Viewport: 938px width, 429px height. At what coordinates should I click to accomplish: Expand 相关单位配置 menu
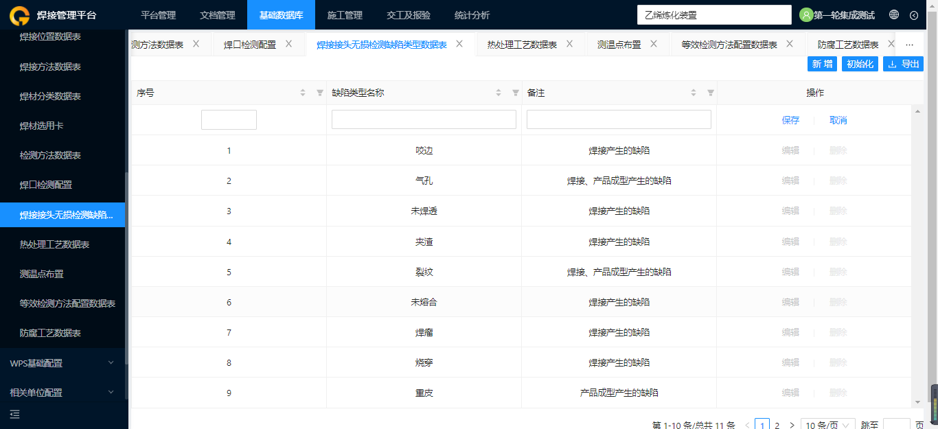point(62,393)
